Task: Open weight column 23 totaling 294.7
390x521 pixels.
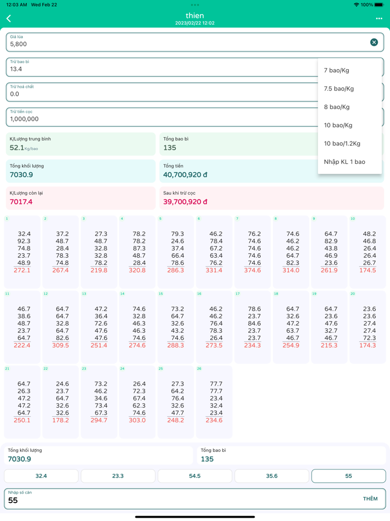Action: 99,402
